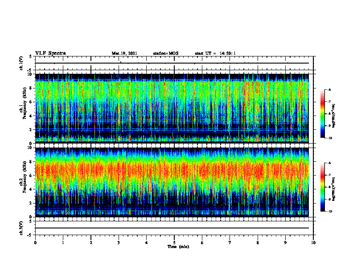Click the ch.3 voltage waveform panel
This screenshot has height=272, width=353.
[174, 228]
